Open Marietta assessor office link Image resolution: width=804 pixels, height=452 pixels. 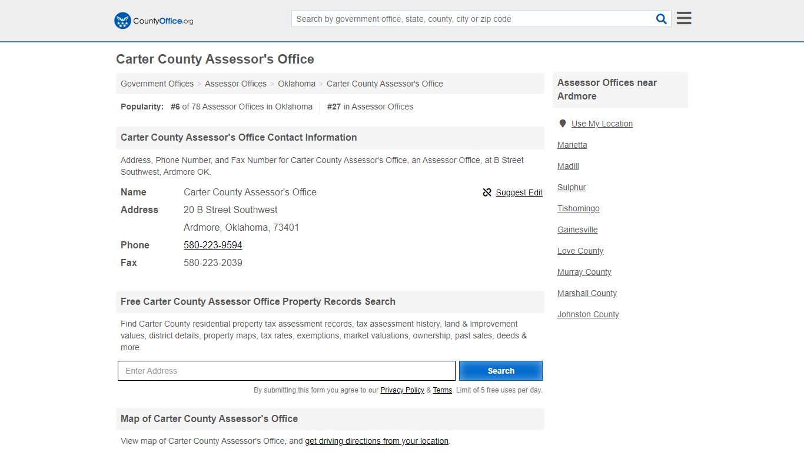[x=572, y=145]
